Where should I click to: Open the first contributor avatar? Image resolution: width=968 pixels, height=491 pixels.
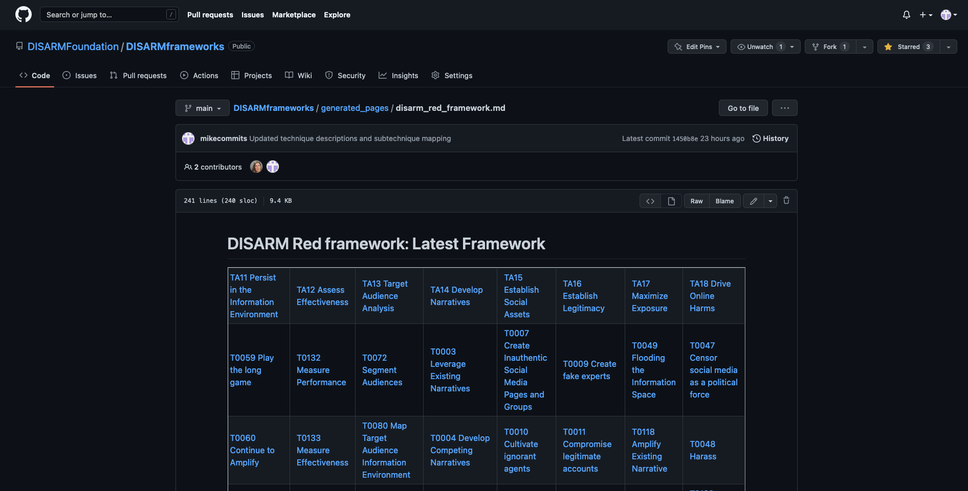[256, 167]
